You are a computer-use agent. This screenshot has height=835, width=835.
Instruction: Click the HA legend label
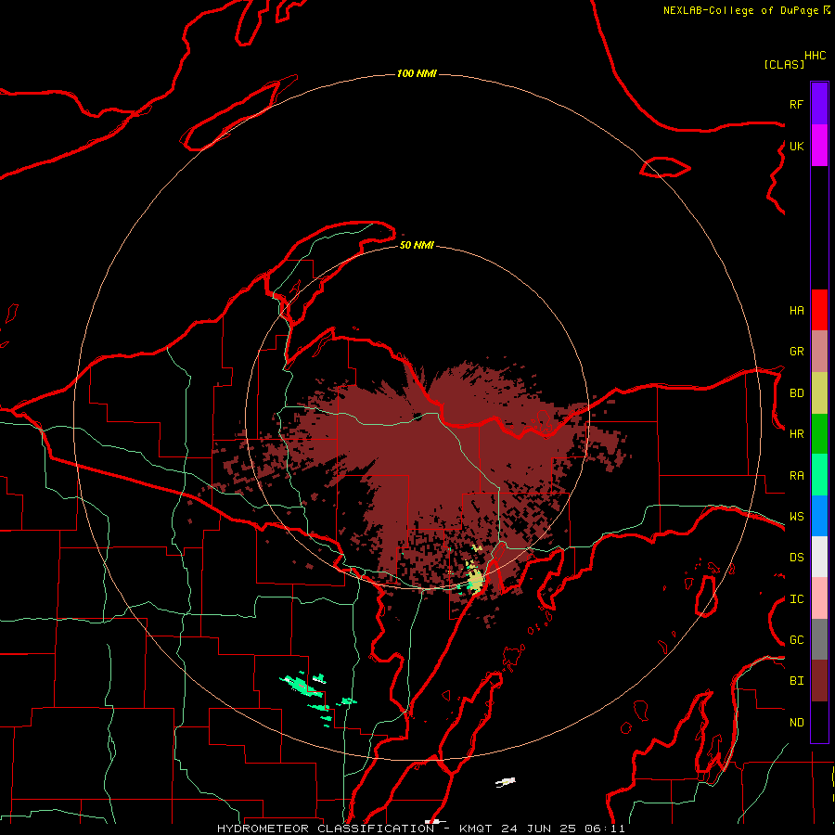(796, 311)
